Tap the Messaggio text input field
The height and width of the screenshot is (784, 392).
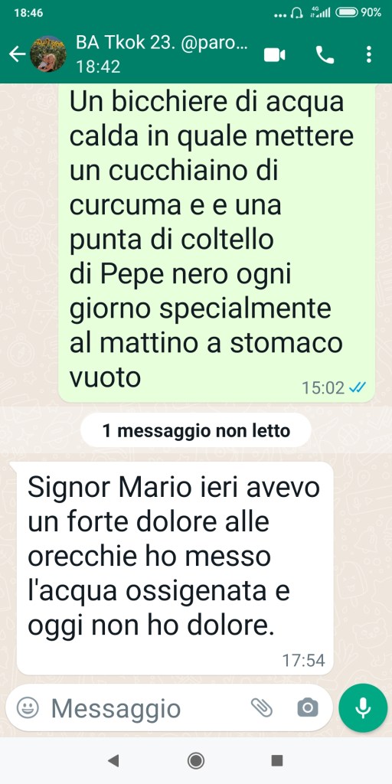click(145, 708)
